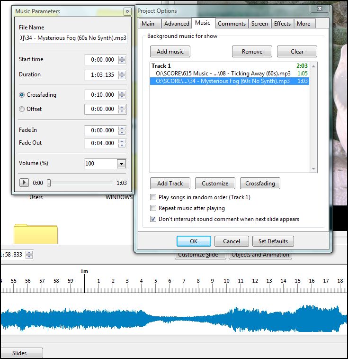Switch to the Effects tab

pos(282,24)
